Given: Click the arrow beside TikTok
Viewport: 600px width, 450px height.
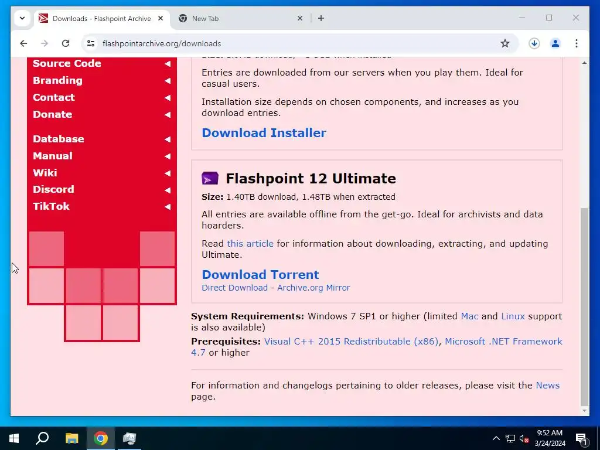Looking at the screenshot, I should tap(168, 207).
